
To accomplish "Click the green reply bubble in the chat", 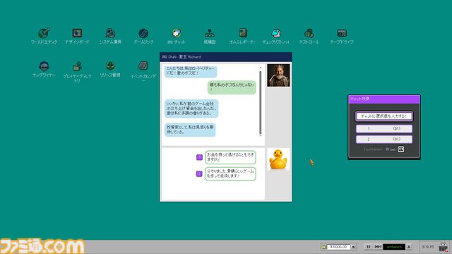I will [x=232, y=87].
